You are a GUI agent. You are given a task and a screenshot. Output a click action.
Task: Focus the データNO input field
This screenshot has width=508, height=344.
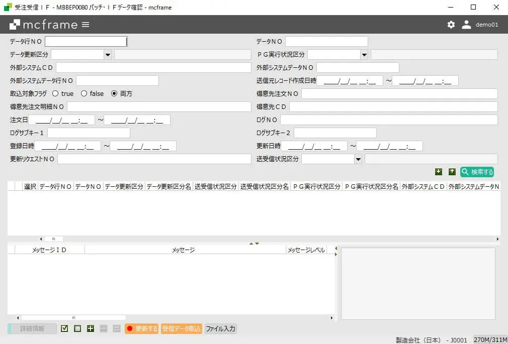point(326,41)
